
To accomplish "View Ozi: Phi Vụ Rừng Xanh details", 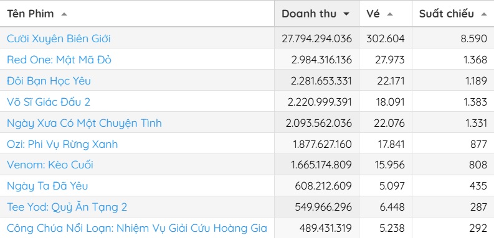I will point(62,144).
